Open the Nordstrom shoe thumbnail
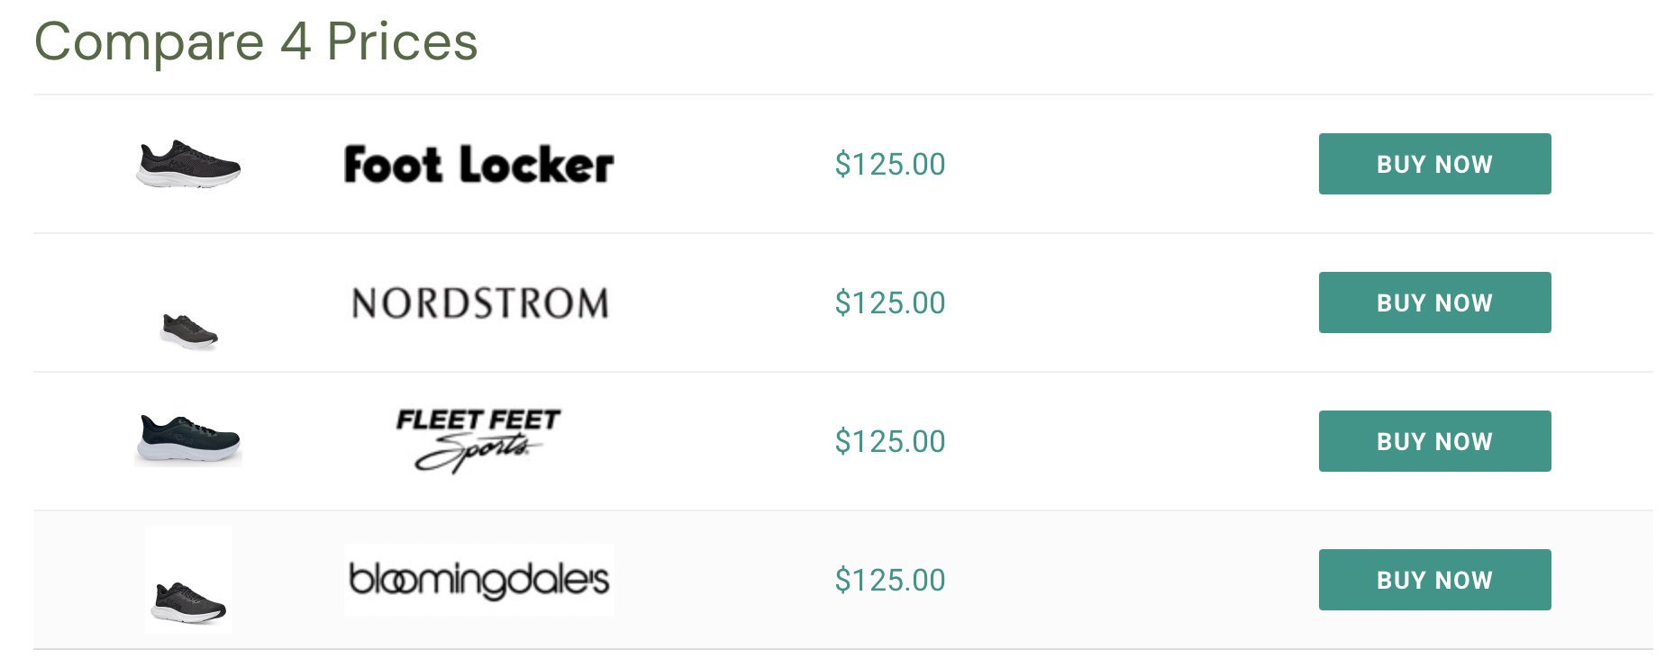Screen dimensions: 1674x659 pyautogui.click(x=189, y=330)
